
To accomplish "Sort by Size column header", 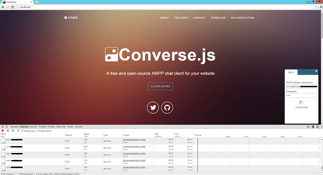I will tap(164, 135).
